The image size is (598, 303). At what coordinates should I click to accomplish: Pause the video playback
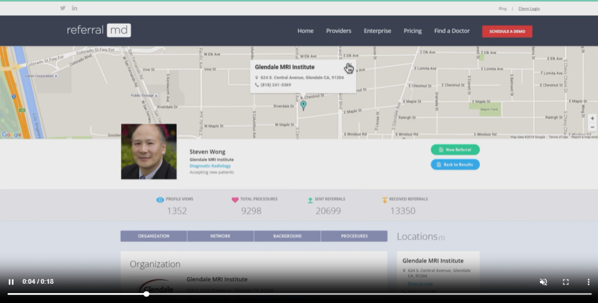11,282
